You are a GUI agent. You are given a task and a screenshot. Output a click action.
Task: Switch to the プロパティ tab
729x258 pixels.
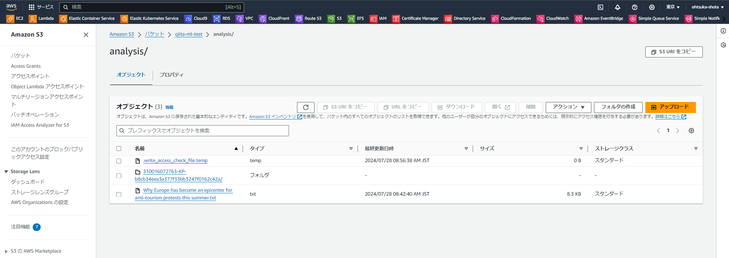[172, 75]
